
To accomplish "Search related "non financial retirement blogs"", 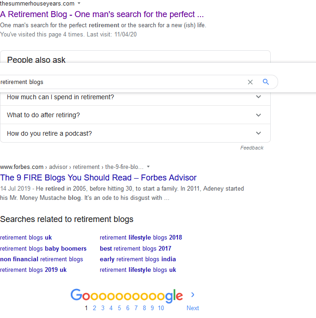I will click(x=42, y=259).
